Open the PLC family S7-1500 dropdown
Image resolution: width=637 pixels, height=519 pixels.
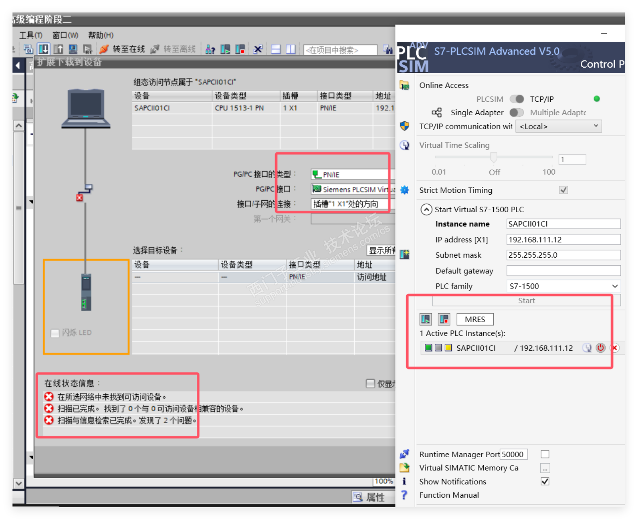[x=563, y=286]
